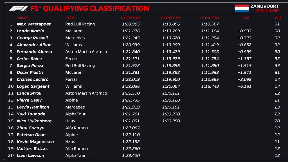The height and width of the screenshot is (162, 288).
Task: Select Lewis Hamilton in row 13
Action: pyautogui.click(x=33, y=107)
